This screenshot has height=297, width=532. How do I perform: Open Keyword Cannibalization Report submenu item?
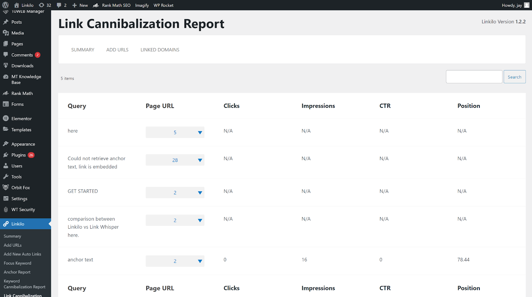point(25,284)
